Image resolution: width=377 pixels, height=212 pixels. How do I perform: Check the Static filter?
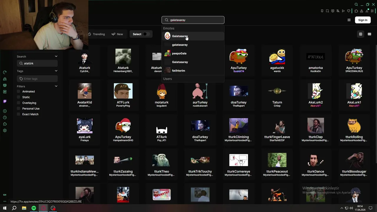19,97
